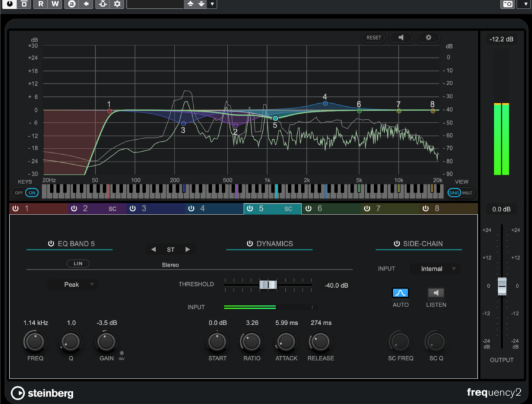The height and width of the screenshot is (404, 532).
Task: Open the dropdown arrow beside camera icon
Action: [x=525, y=4]
